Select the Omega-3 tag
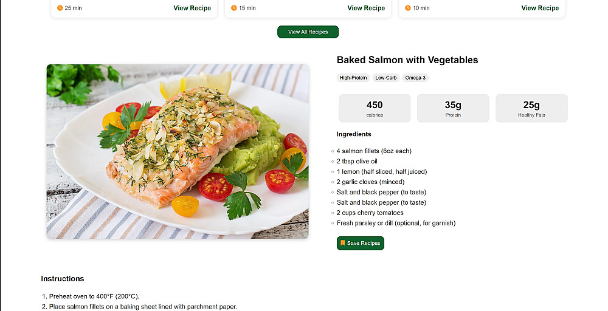This screenshot has width=608, height=311. pyautogui.click(x=415, y=78)
